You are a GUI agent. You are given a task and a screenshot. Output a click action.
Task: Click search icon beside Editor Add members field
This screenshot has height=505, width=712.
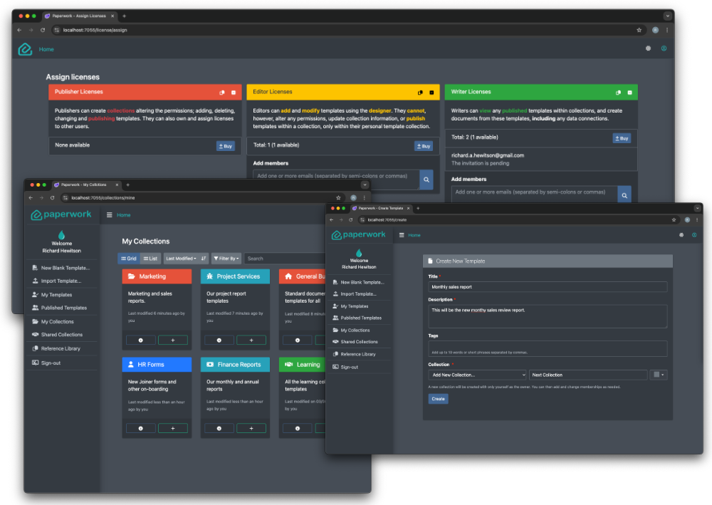(x=426, y=179)
